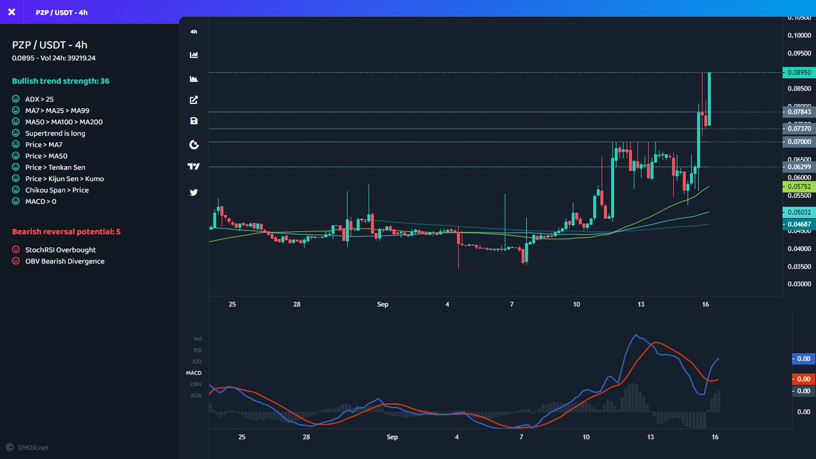Click the circular refresh/reset icon
The width and height of the screenshot is (816, 459).
(x=194, y=145)
